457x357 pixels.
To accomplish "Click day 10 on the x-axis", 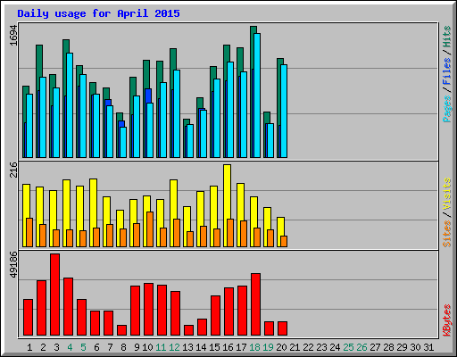I will pos(147,347).
